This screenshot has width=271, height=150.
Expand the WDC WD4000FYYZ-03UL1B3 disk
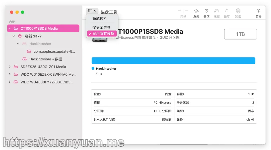(x=10, y=82)
